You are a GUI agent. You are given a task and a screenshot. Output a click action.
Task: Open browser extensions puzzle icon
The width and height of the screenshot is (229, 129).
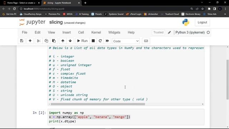pyautogui.click(x=209, y=9)
